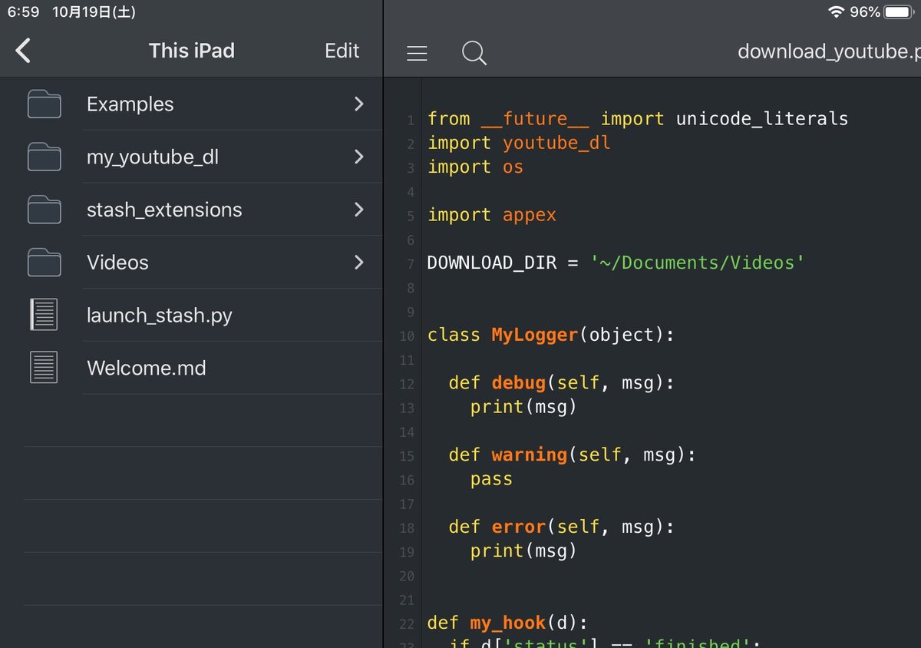
Task: Tap the back arrow in the file browser
Action: (x=23, y=51)
